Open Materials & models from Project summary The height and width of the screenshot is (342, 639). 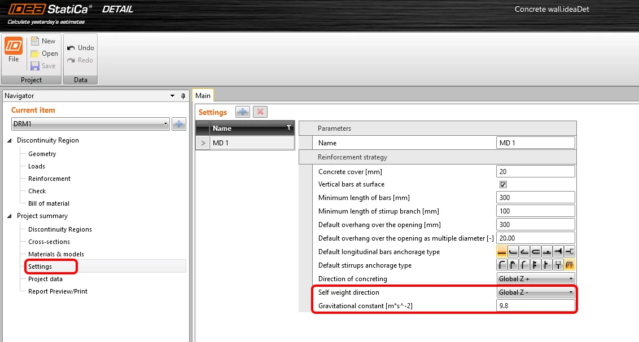[x=56, y=254]
